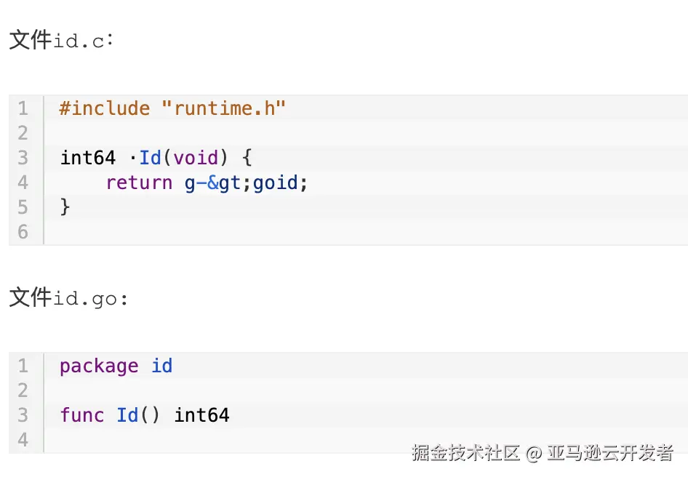Click line number 6 in id.c block
This screenshot has height=477, width=688.
click(23, 232)
